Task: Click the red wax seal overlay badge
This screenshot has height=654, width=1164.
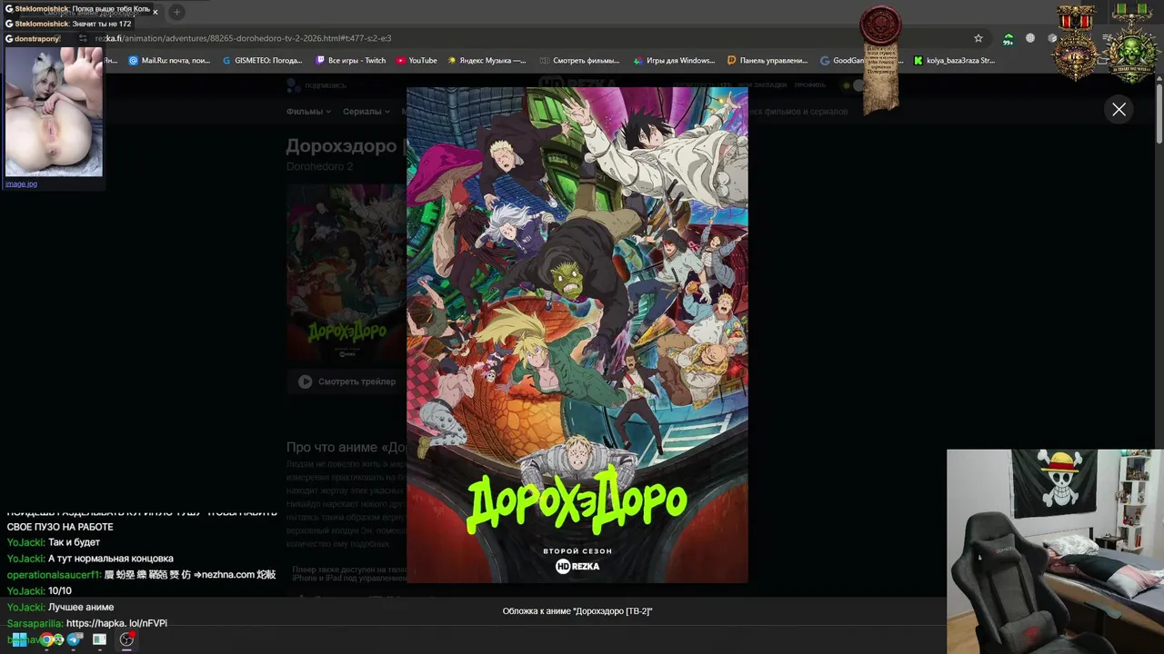Action: 880,25
